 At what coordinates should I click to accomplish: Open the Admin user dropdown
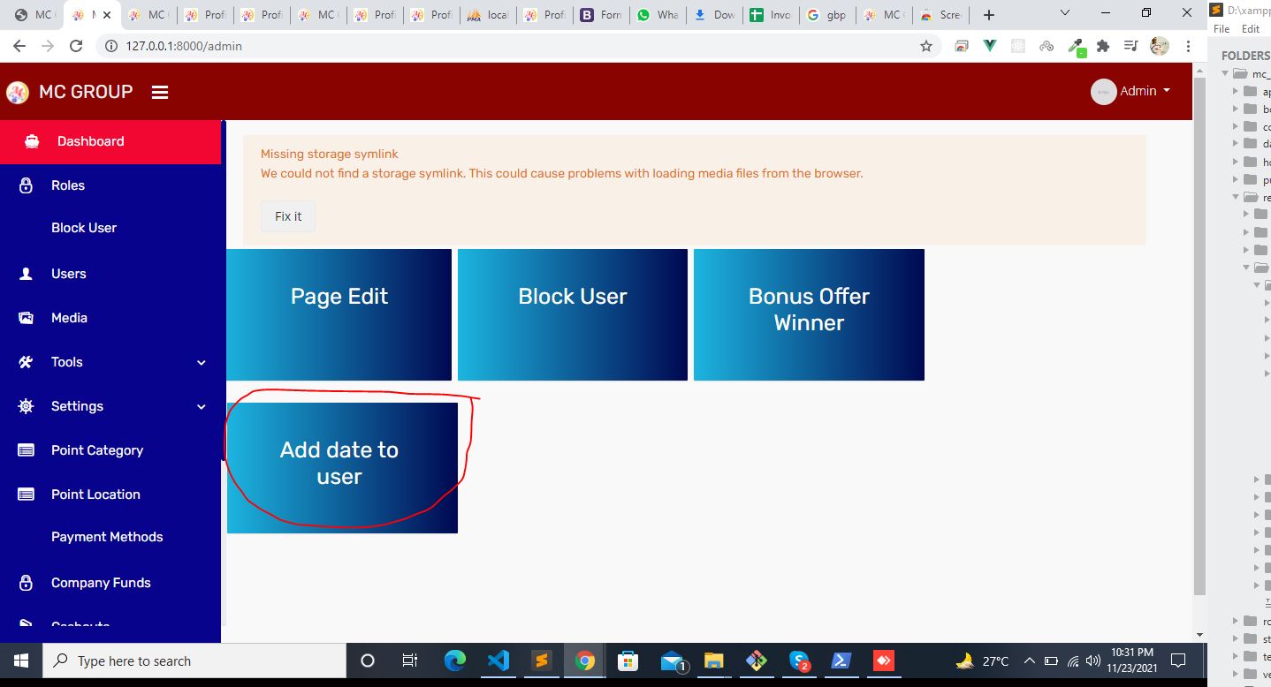1131,91
